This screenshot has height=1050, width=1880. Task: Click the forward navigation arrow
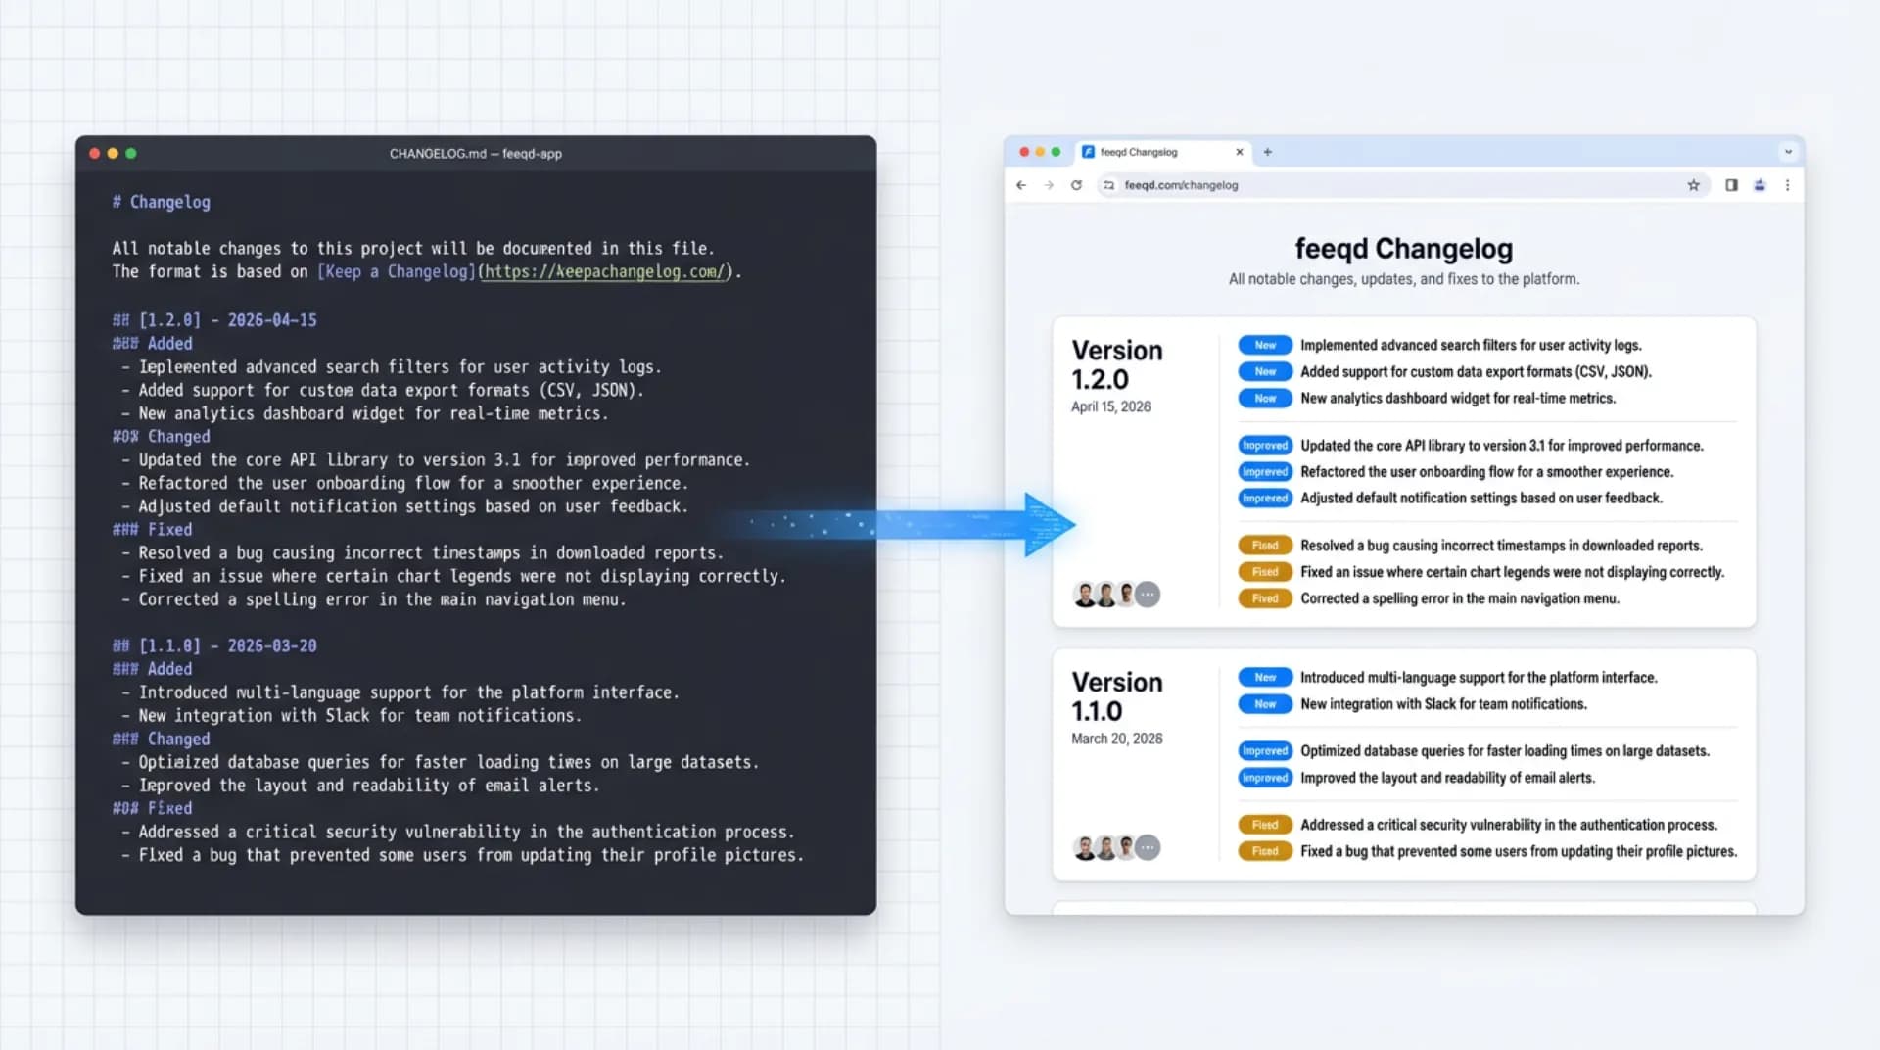[1049, 185]
